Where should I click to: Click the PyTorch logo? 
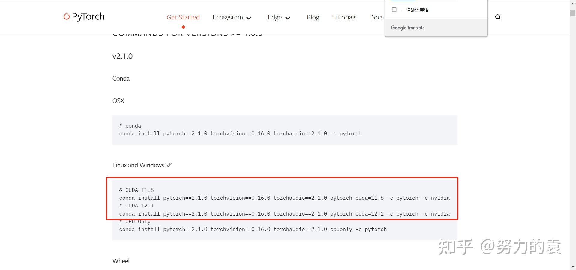coord(83,17)
